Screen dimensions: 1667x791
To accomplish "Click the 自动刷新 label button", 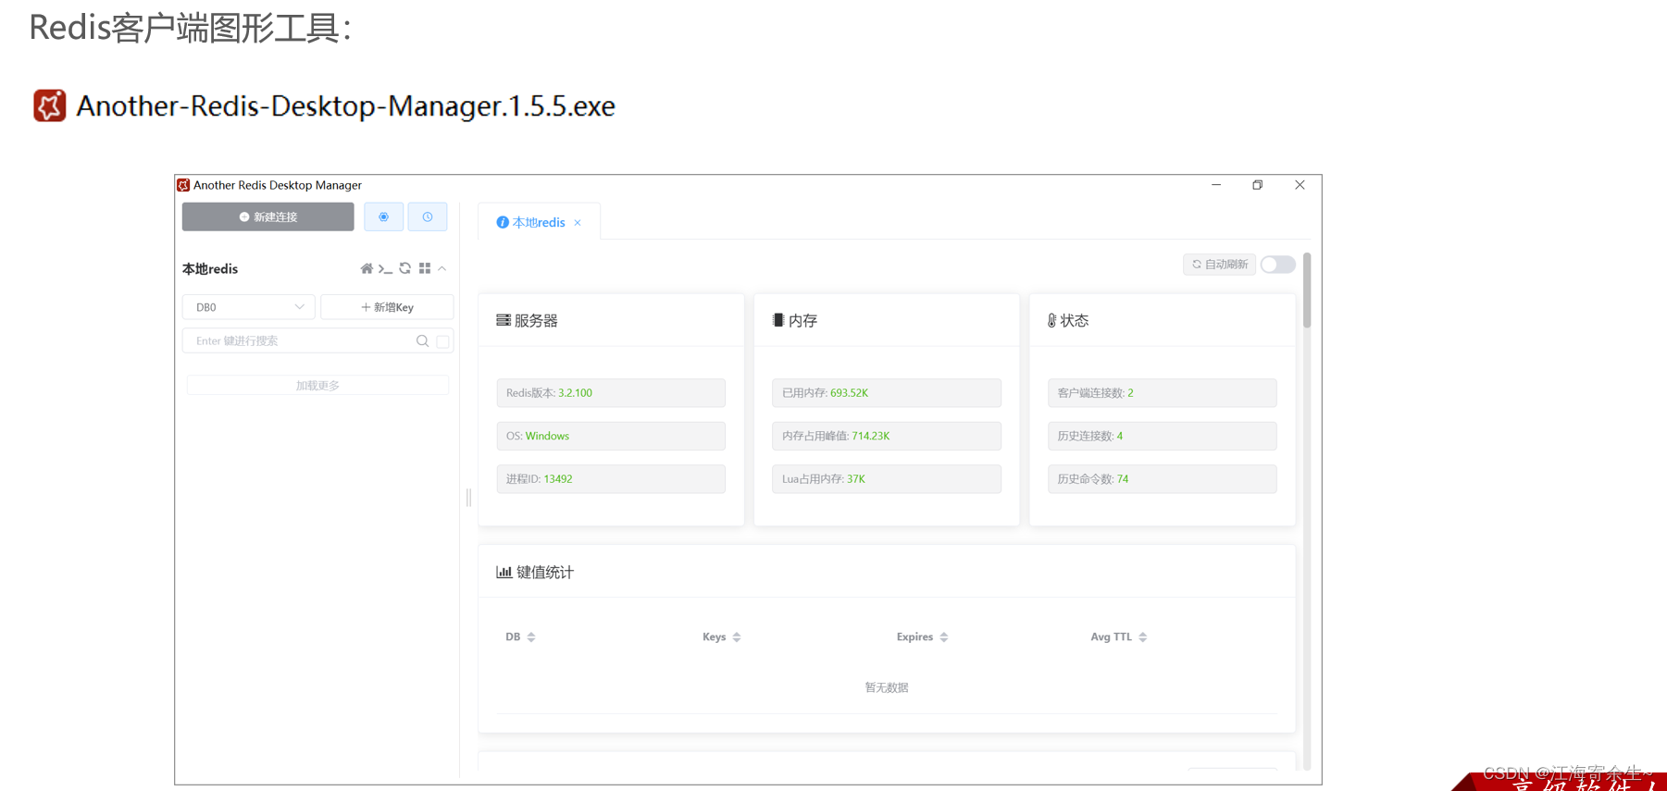I will [1219, 265].
